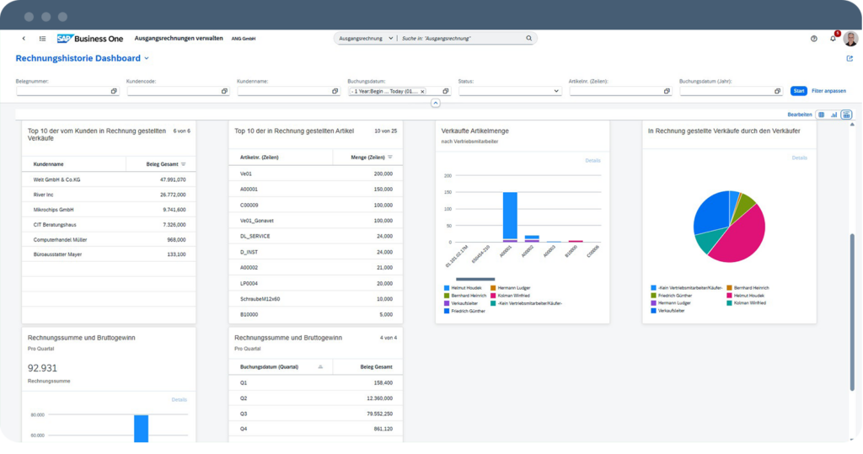Click the Bearbeiten link
The width and height of the screenshot is (863, 454).
800,115
